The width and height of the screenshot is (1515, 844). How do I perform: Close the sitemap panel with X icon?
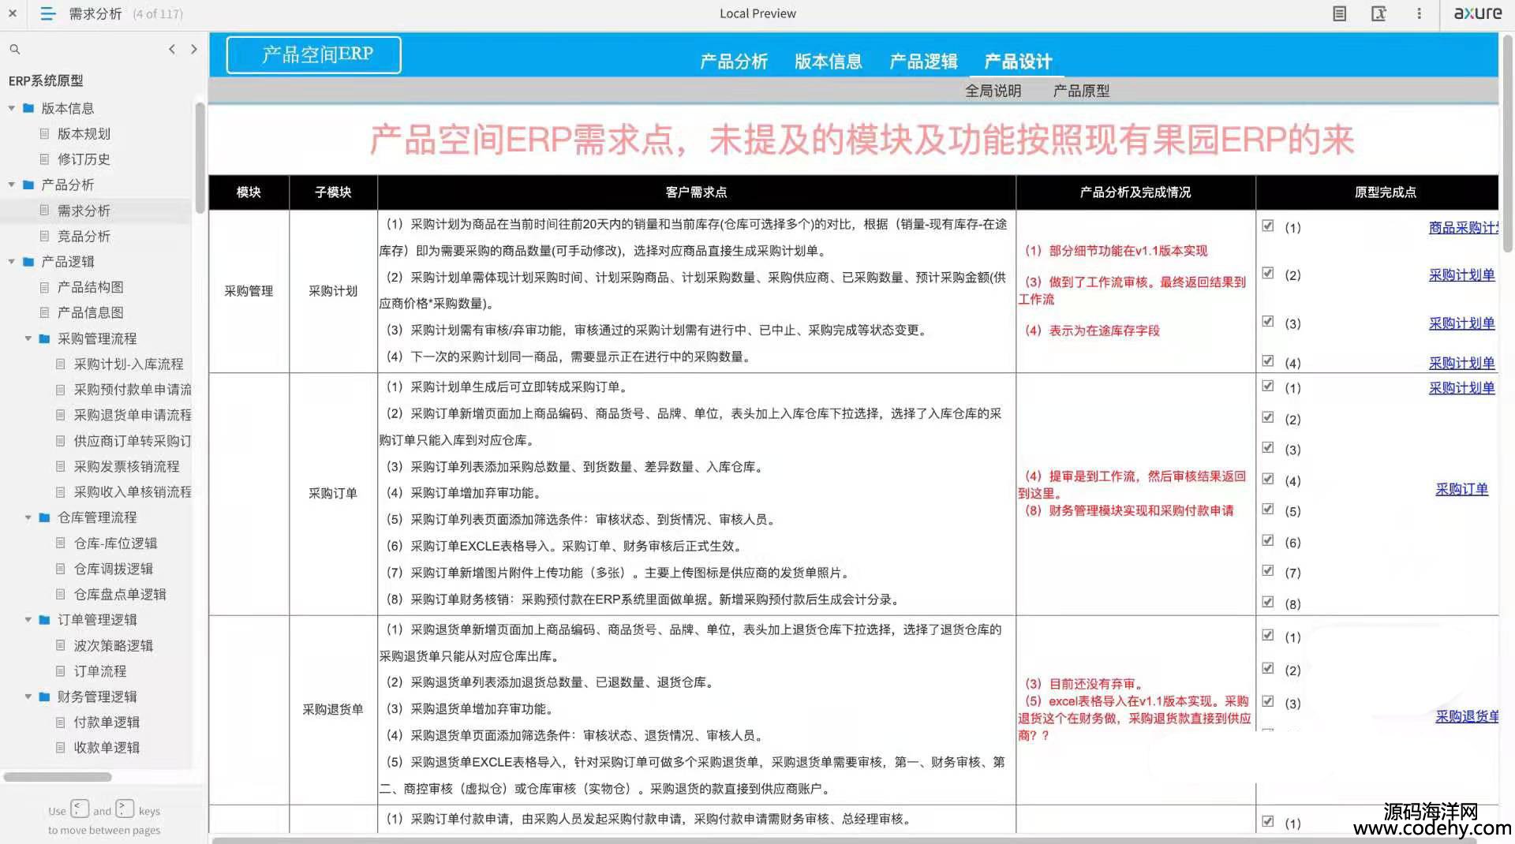[x=13, y=13]
